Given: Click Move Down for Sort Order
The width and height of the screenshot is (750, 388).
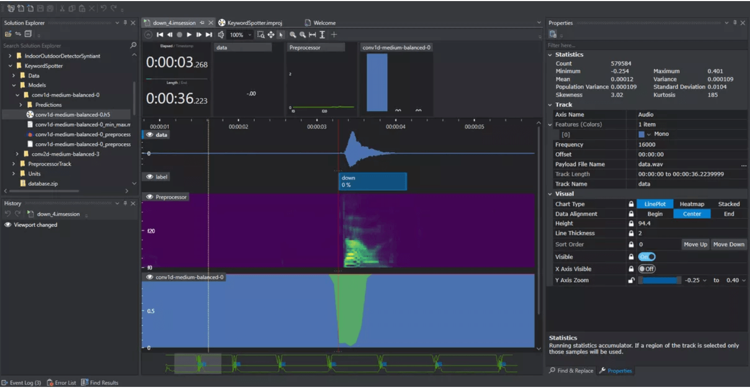Looking at the screenshot, I should [729, 244].
